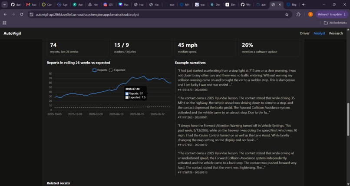
Task: Click the scrollbar up arrow
Action: click(x=348, y=30)
